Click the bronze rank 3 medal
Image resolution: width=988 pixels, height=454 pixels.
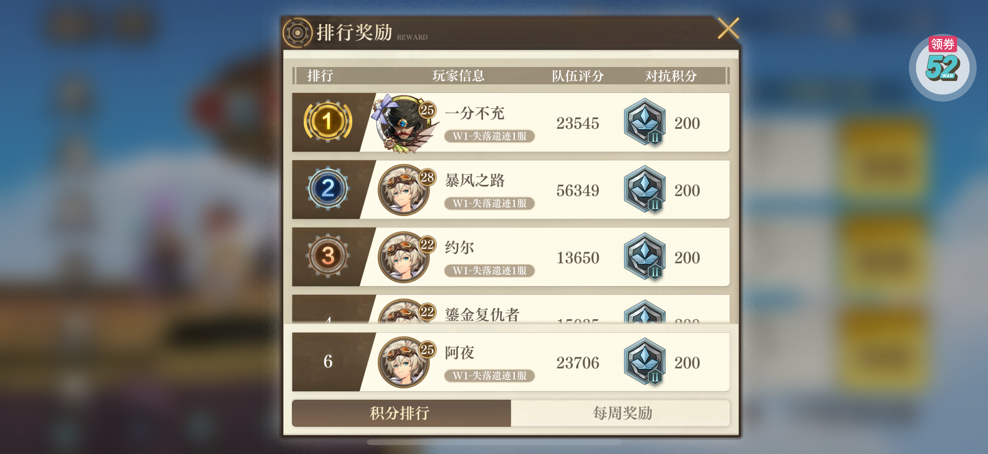[x=327, y=256]
